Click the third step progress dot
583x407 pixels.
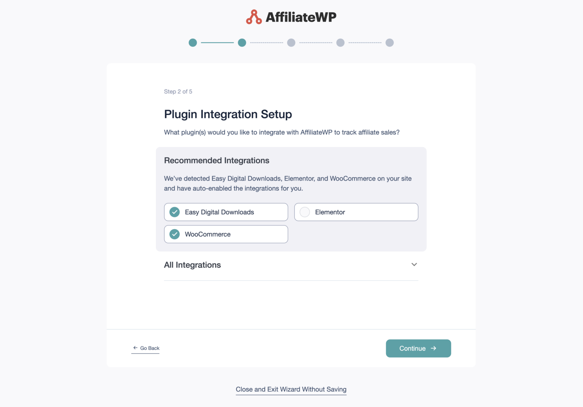(x=291, y=43)
